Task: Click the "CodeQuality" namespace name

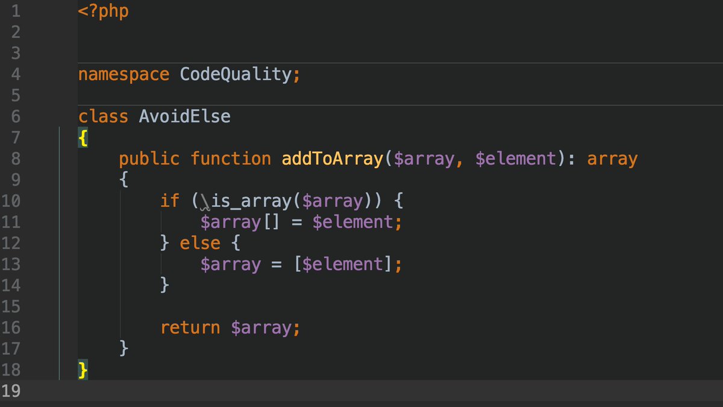Action: point(236,75)
